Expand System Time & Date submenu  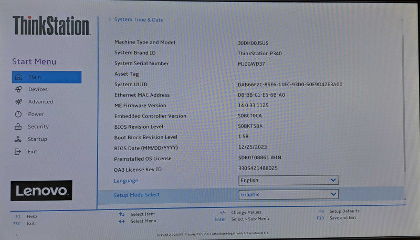139,20
